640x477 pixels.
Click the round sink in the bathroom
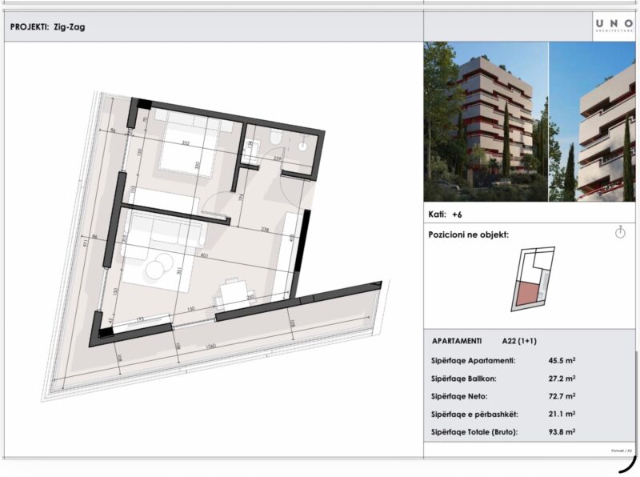[302, 146]
